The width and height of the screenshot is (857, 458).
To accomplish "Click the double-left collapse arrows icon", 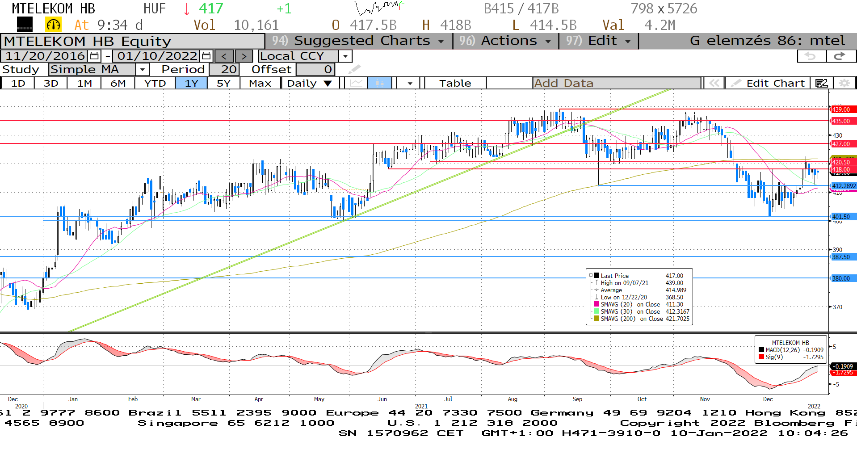I will (x=714, y=83).
